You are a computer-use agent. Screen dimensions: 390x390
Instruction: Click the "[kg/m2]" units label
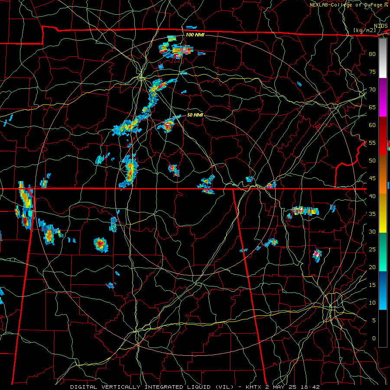pos(364,30)
